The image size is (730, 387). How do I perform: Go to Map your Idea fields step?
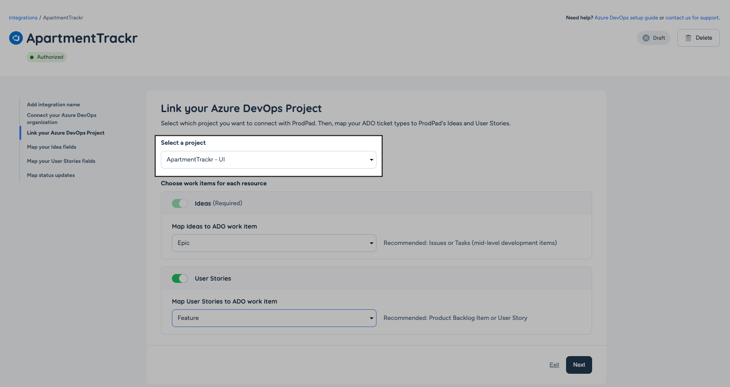(52, 147)
